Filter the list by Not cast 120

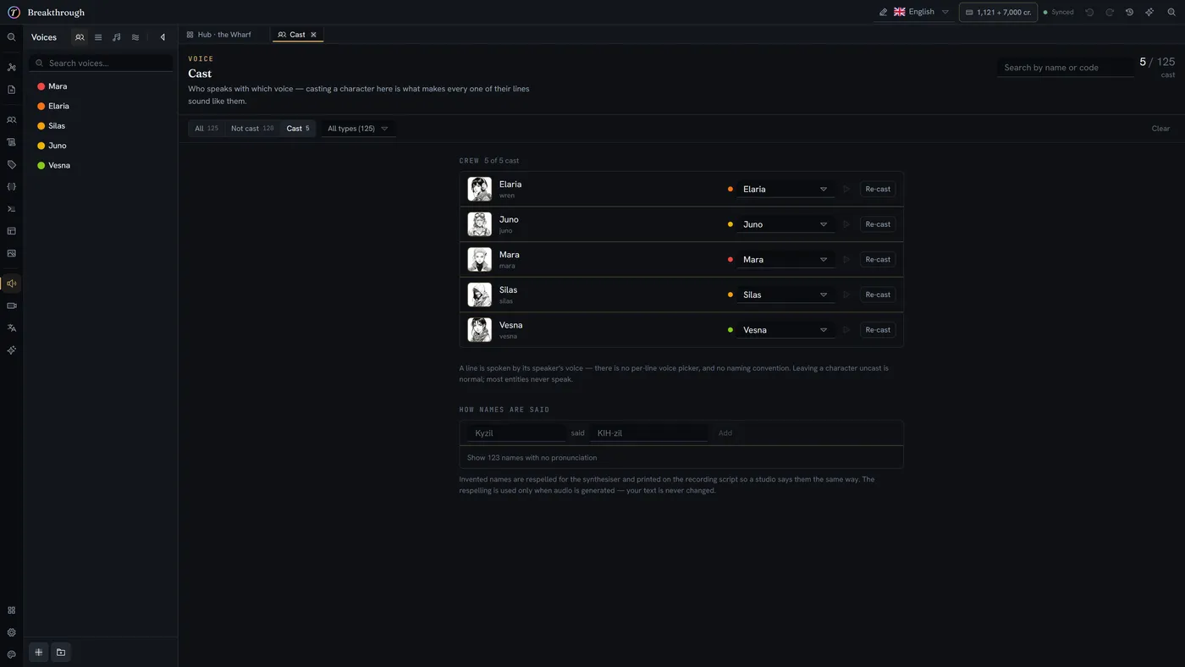point(252,129)
